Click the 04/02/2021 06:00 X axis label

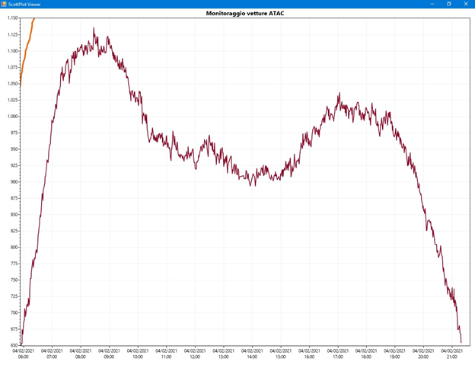point(23,354)
